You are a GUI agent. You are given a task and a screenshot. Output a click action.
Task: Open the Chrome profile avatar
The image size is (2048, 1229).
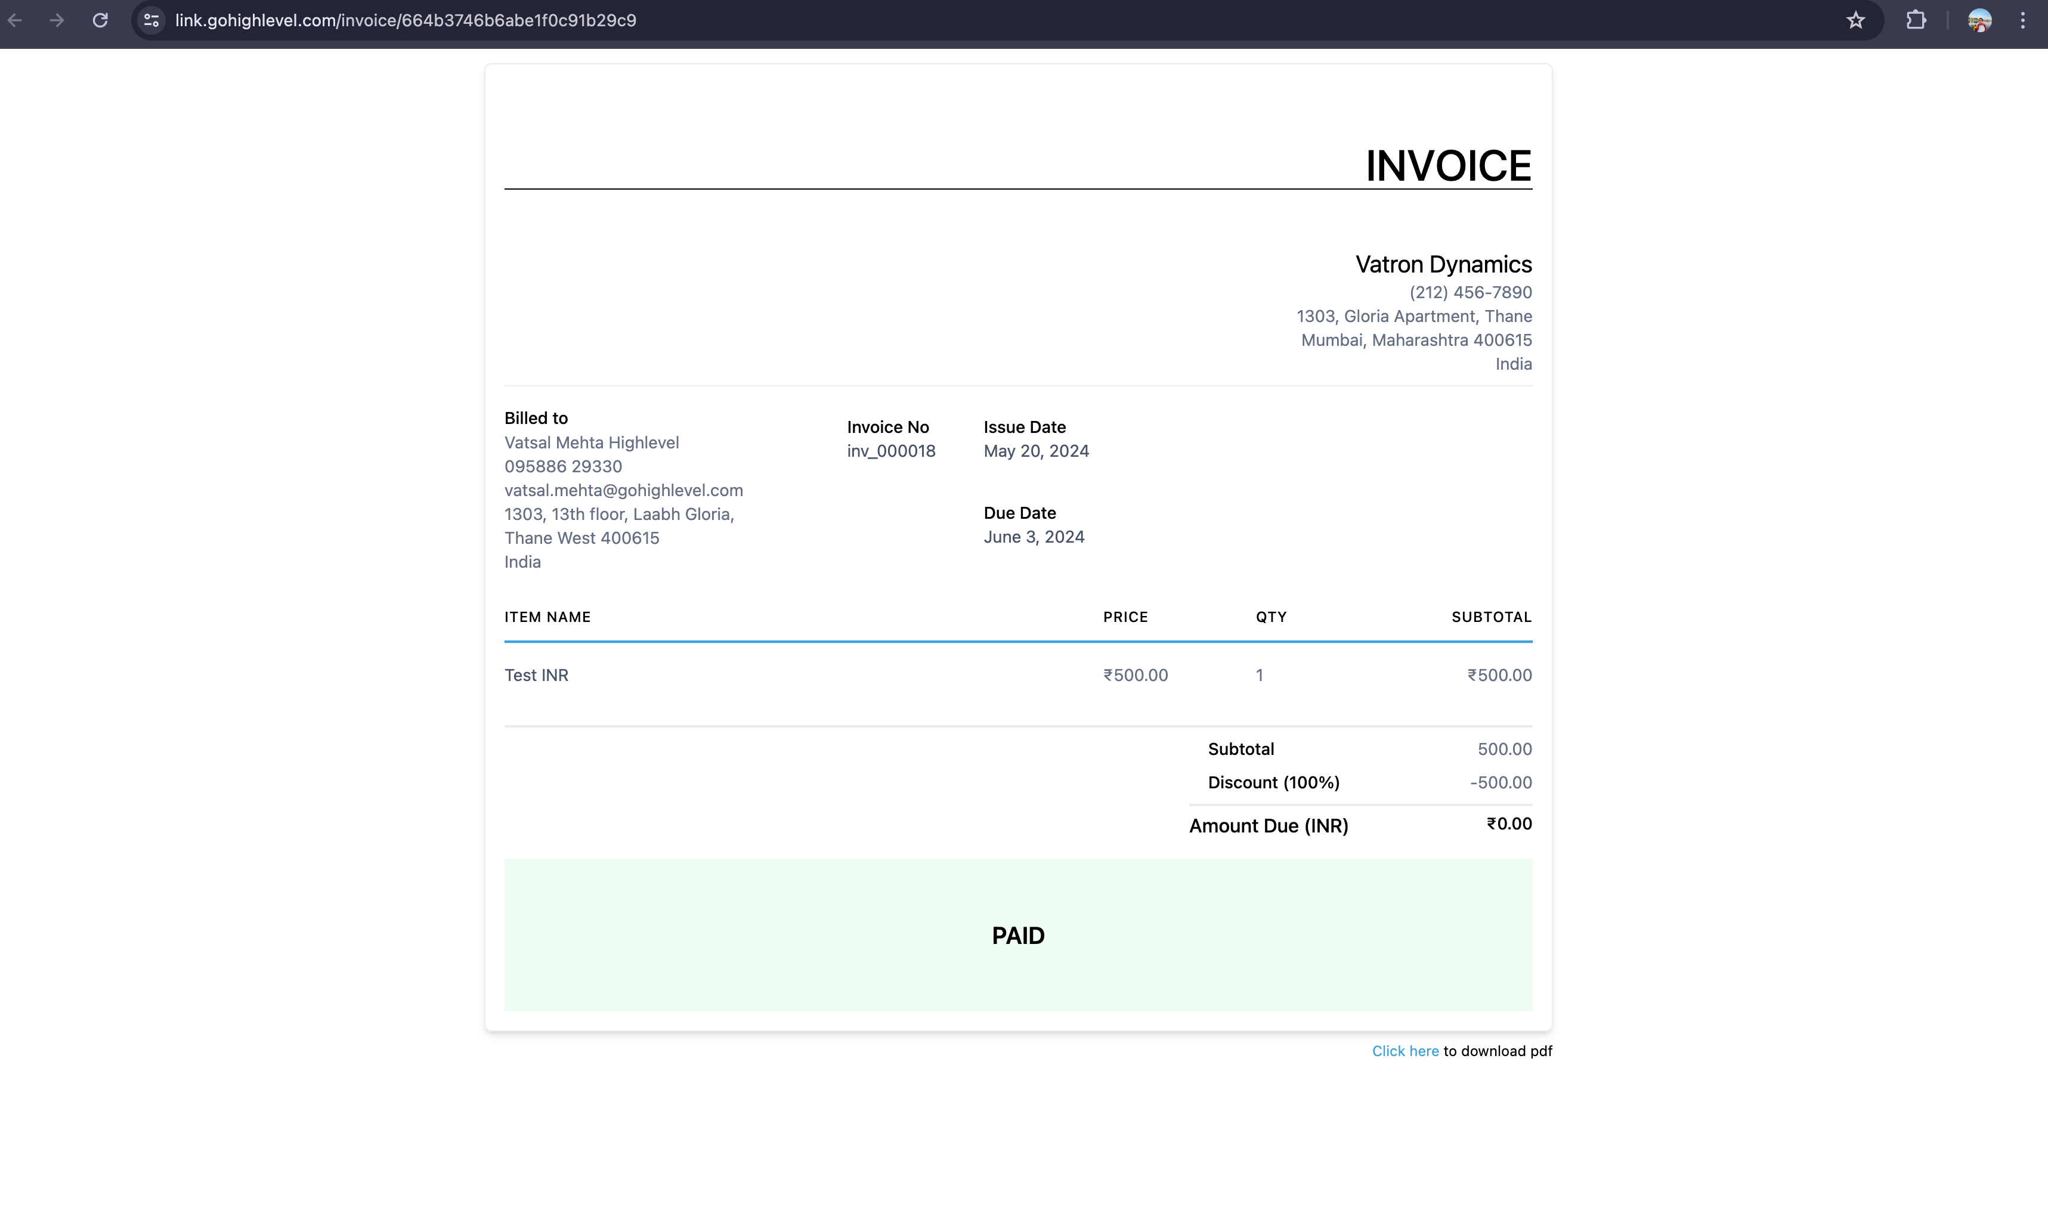[1980, 20]
